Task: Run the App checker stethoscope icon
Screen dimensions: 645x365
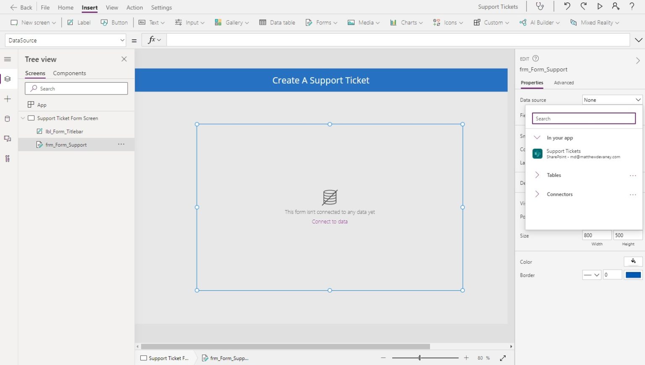Action: (540, 7)
